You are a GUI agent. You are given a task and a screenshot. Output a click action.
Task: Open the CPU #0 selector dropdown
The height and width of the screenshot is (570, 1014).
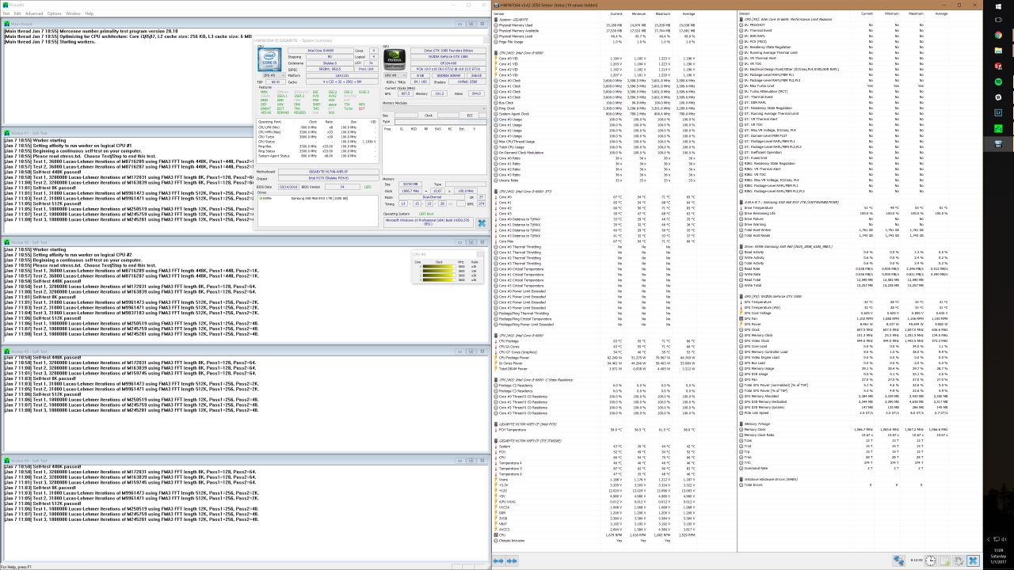point(275,75)
